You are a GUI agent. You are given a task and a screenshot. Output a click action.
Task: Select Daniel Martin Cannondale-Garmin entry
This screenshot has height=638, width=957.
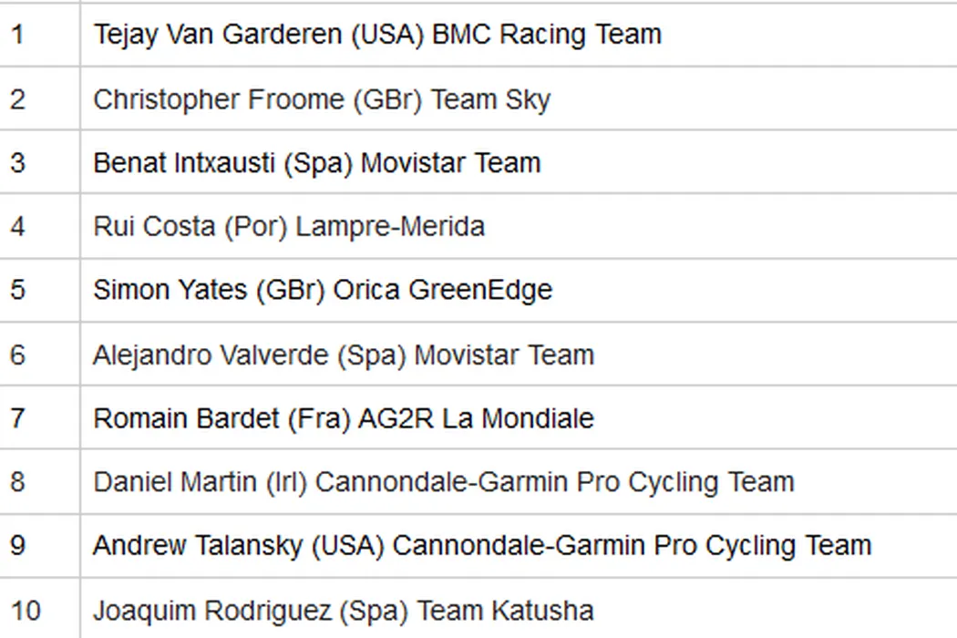444,482
